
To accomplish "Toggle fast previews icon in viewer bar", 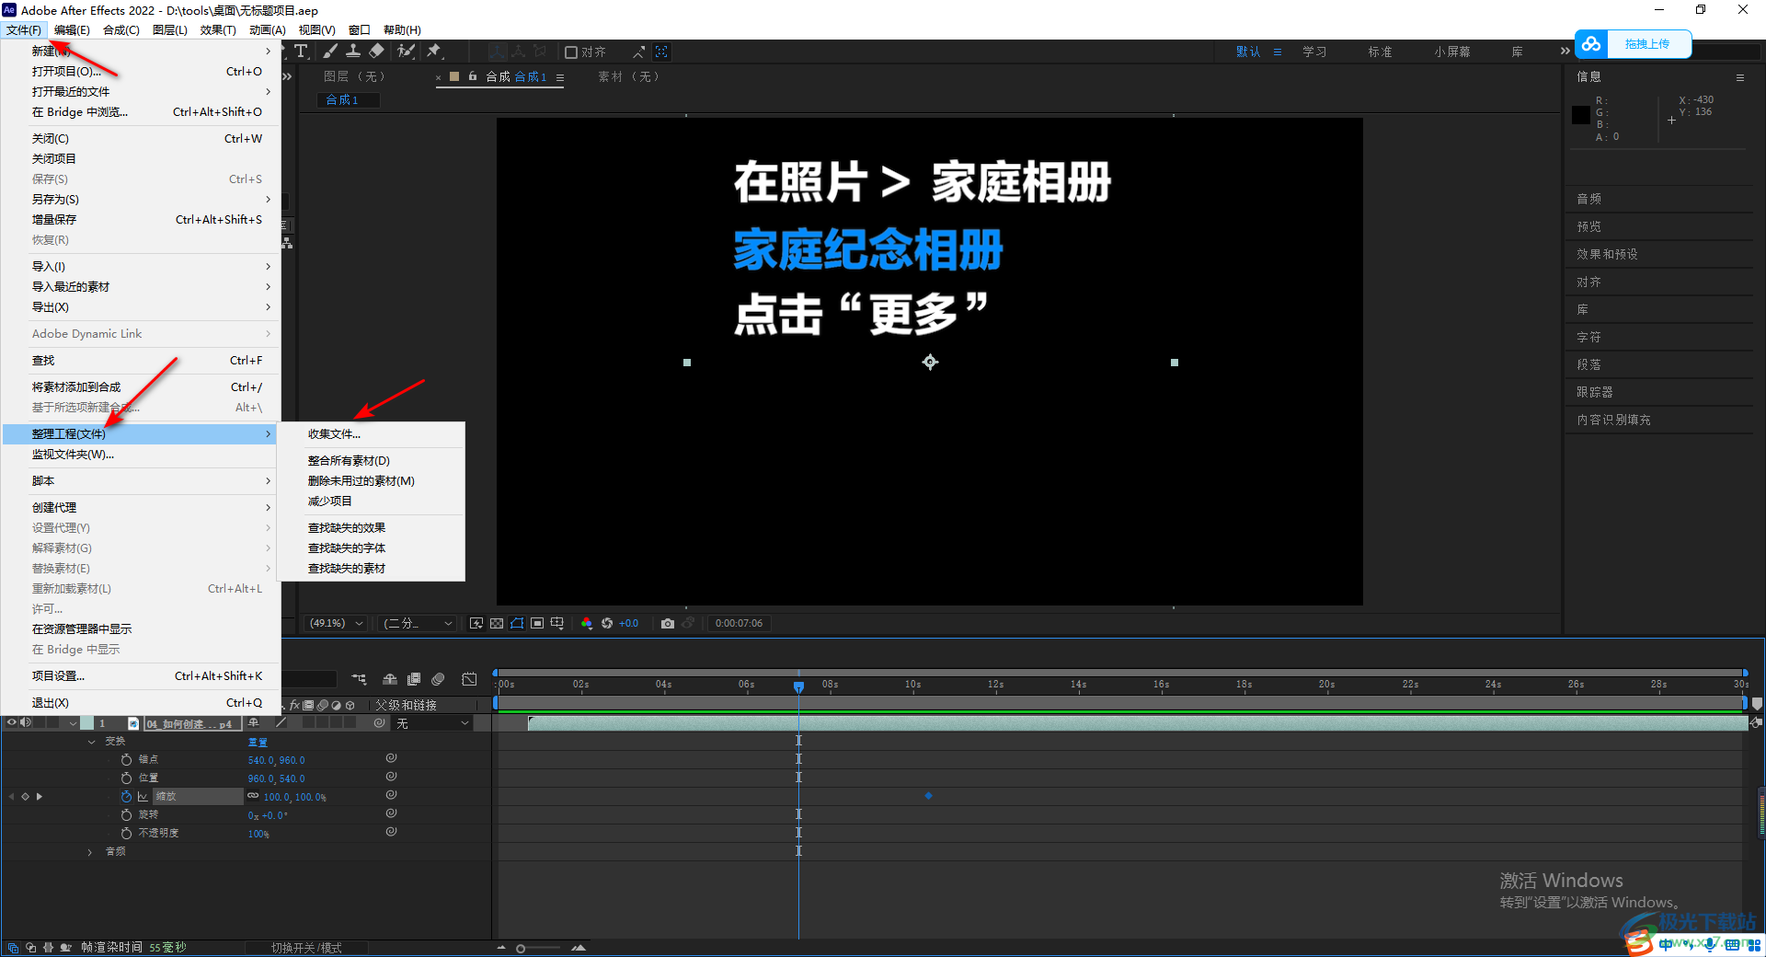I will pos(476,623).
